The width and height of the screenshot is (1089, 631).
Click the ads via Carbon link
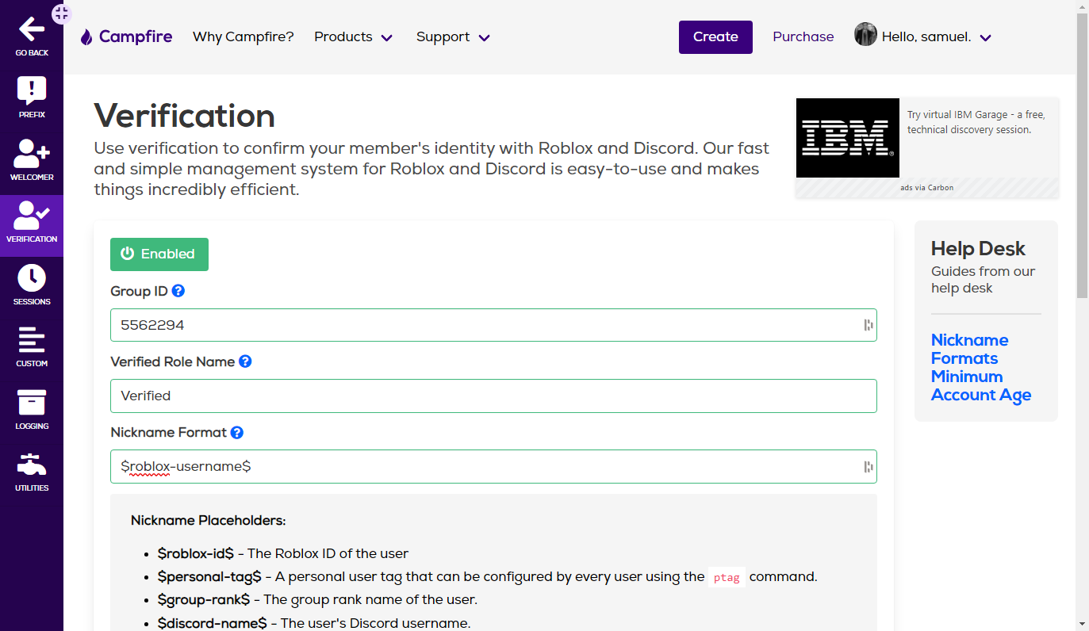927,188
